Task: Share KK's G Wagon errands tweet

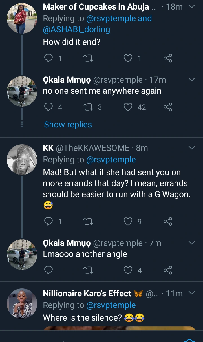Action: pyautogui.click(x=168, y=222)
